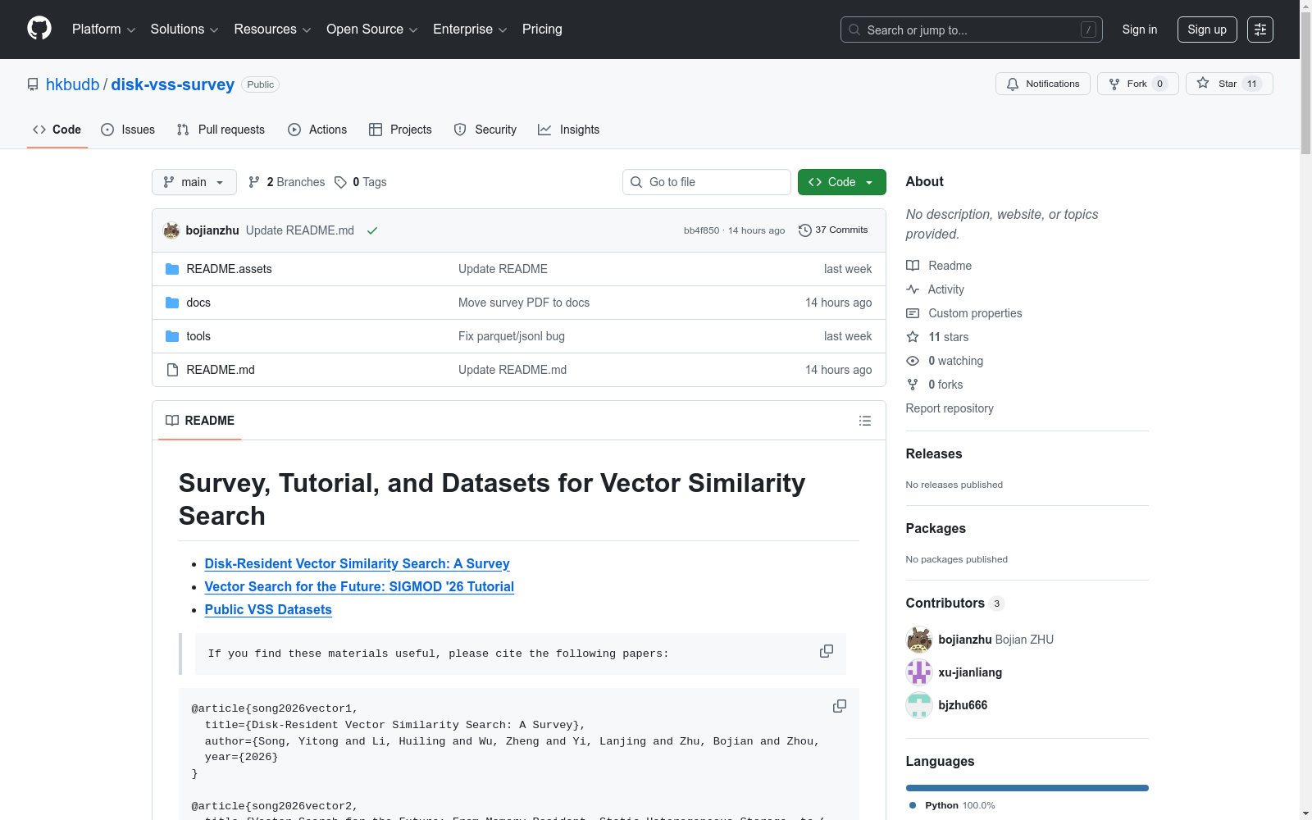The image size is (1312, 820).
Task: Click the docs folder icon
Action: (x=172, y=303)
